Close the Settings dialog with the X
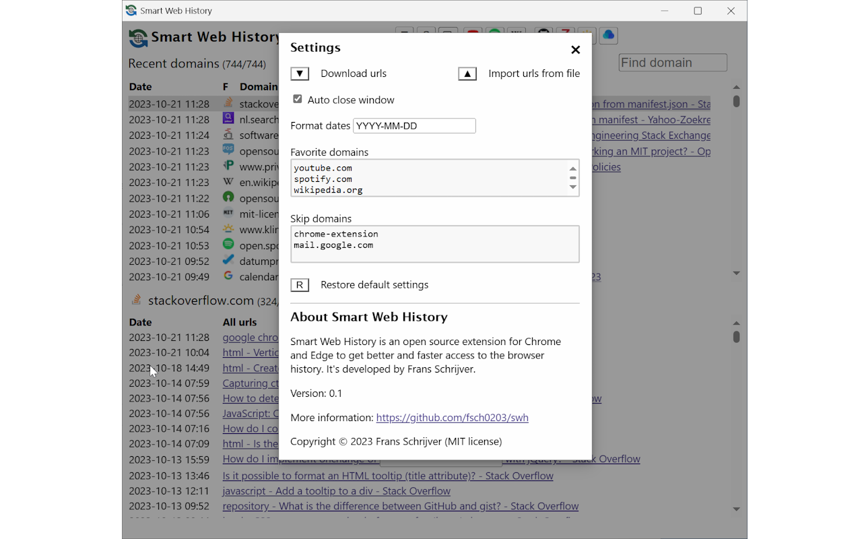This screenshot has height=539, width=862. tap(575, 50)
